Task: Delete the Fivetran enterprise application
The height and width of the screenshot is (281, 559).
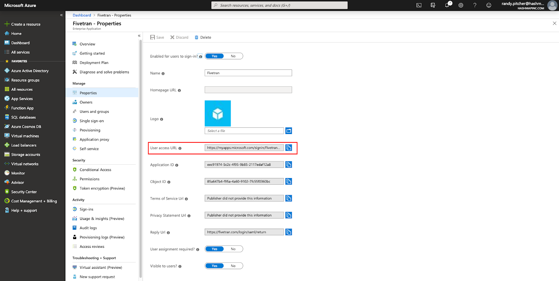Action: point(203,37)
